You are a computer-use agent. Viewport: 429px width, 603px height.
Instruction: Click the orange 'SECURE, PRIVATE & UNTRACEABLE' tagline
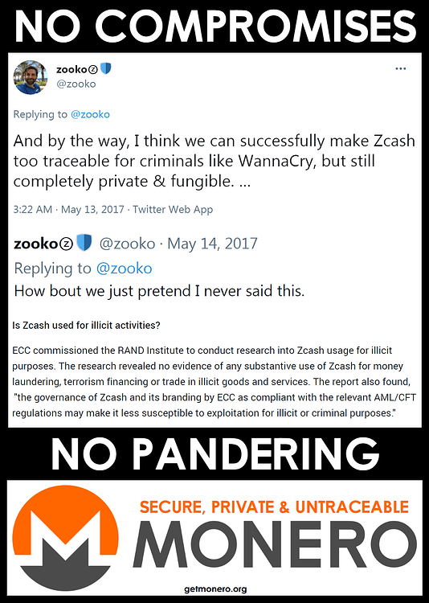click(x=274, y=507)
